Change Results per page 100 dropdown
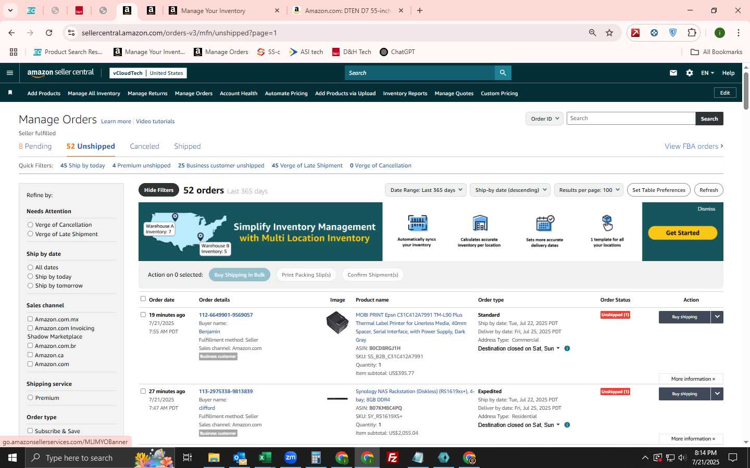Image resolution: width=750 pixels, height=468 pixels. point(589,190)
